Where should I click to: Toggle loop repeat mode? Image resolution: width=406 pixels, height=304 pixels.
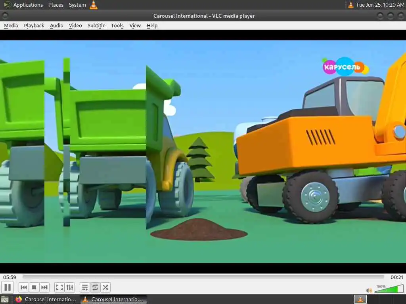pos(95,287)
